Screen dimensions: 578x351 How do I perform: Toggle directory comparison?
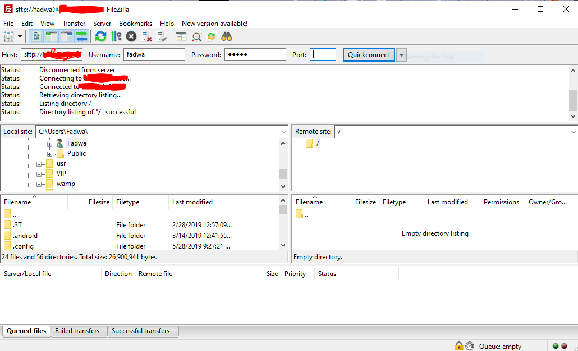coord(196,36)
